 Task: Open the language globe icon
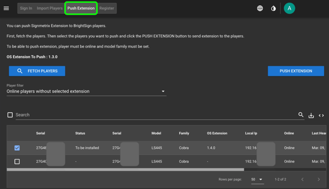coord(260,8)
